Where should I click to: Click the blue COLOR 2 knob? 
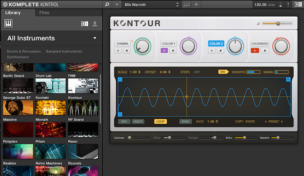(x=235, y=46)
